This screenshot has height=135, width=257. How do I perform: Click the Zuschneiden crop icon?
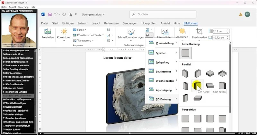199,32
